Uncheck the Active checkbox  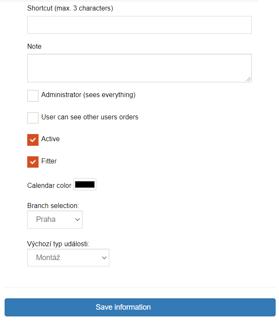[33, 140]
